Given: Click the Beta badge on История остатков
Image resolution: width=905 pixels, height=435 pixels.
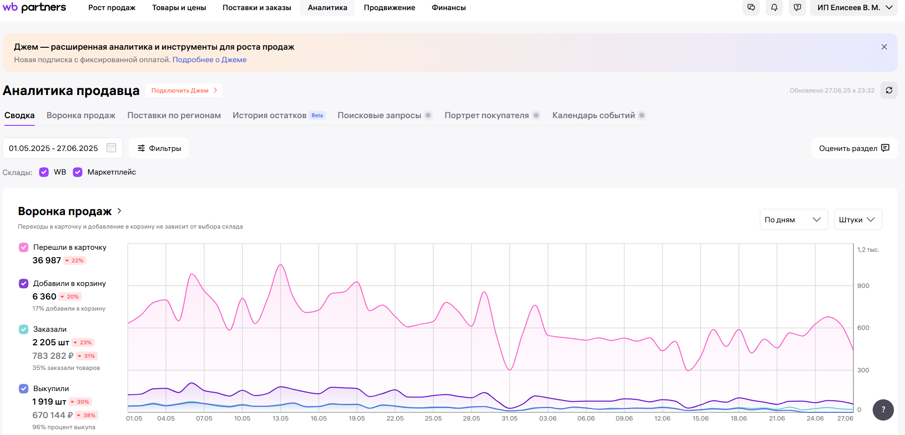Looking at the screenshot, I should (x=317, y=115).
